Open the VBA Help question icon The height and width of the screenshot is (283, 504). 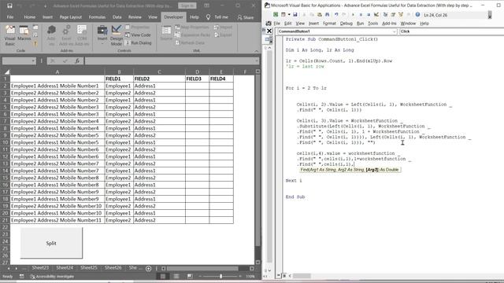(x=417, y=15)
